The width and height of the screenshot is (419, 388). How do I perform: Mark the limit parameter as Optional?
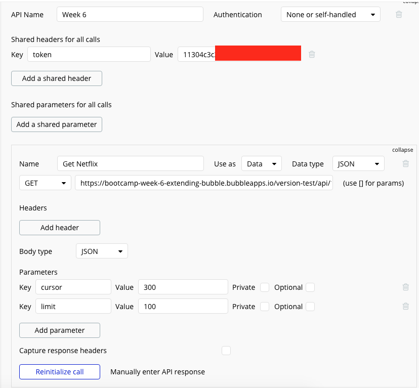tap(310, 307)
